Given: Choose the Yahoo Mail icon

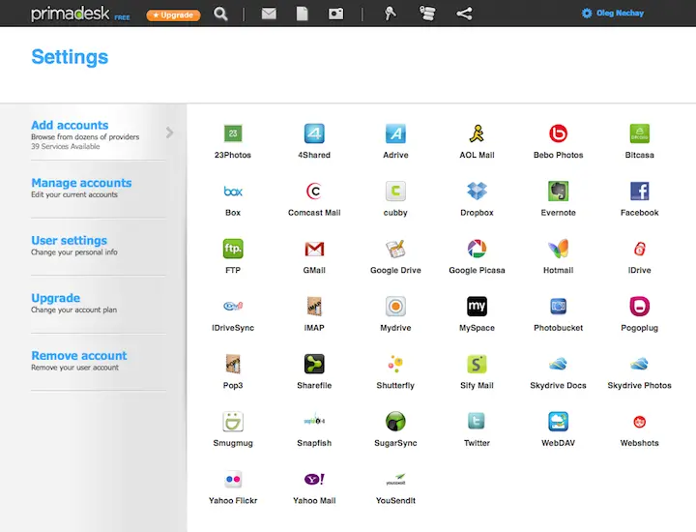Looking at the screenshot, I should pyautogui.click(x=314, y=479).
